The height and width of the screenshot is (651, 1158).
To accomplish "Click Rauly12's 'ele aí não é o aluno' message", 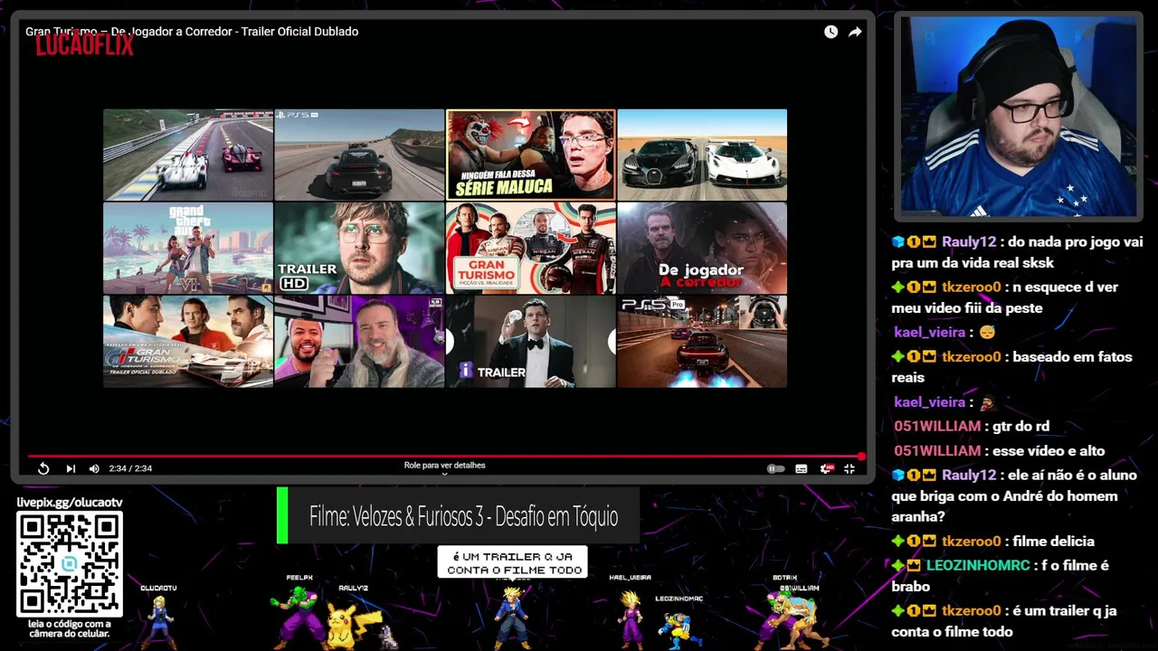I will click(x=1014, y=495).
